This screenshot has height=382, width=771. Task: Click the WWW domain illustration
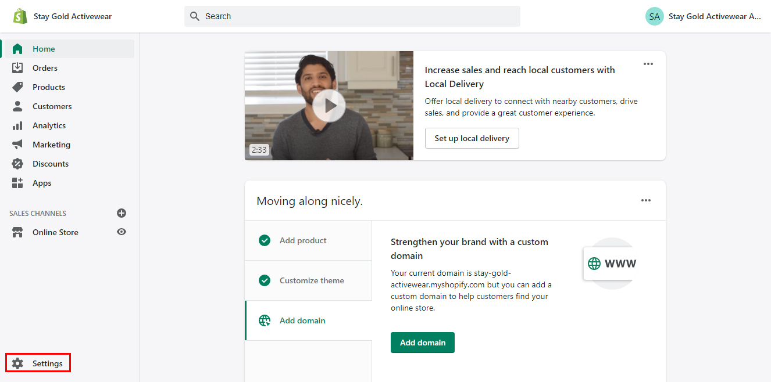pos(611,264)
